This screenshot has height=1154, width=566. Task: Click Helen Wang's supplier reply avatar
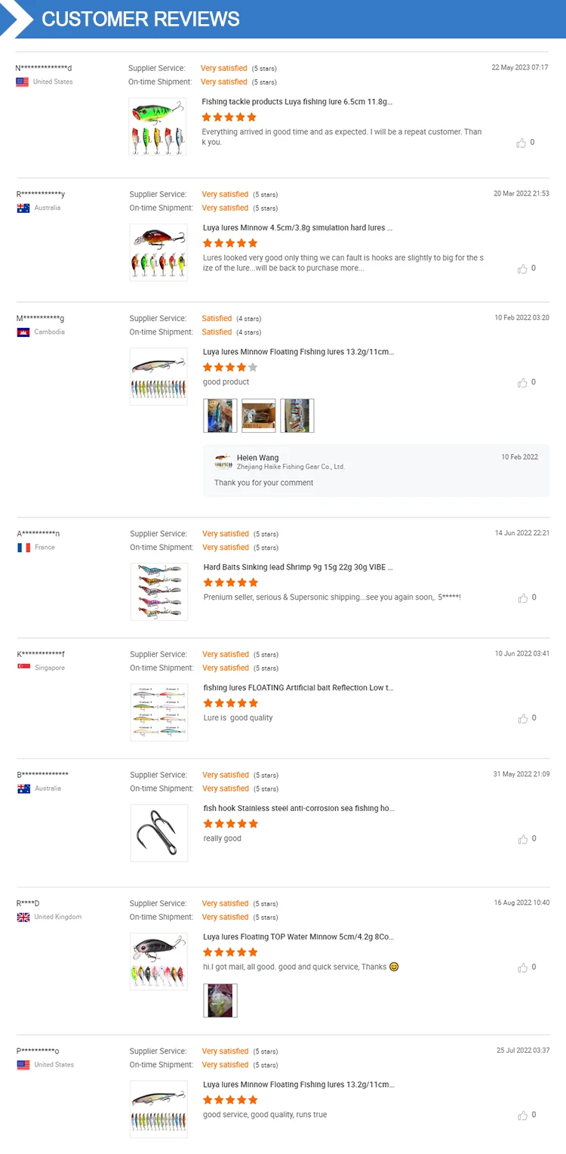point(223,461)
